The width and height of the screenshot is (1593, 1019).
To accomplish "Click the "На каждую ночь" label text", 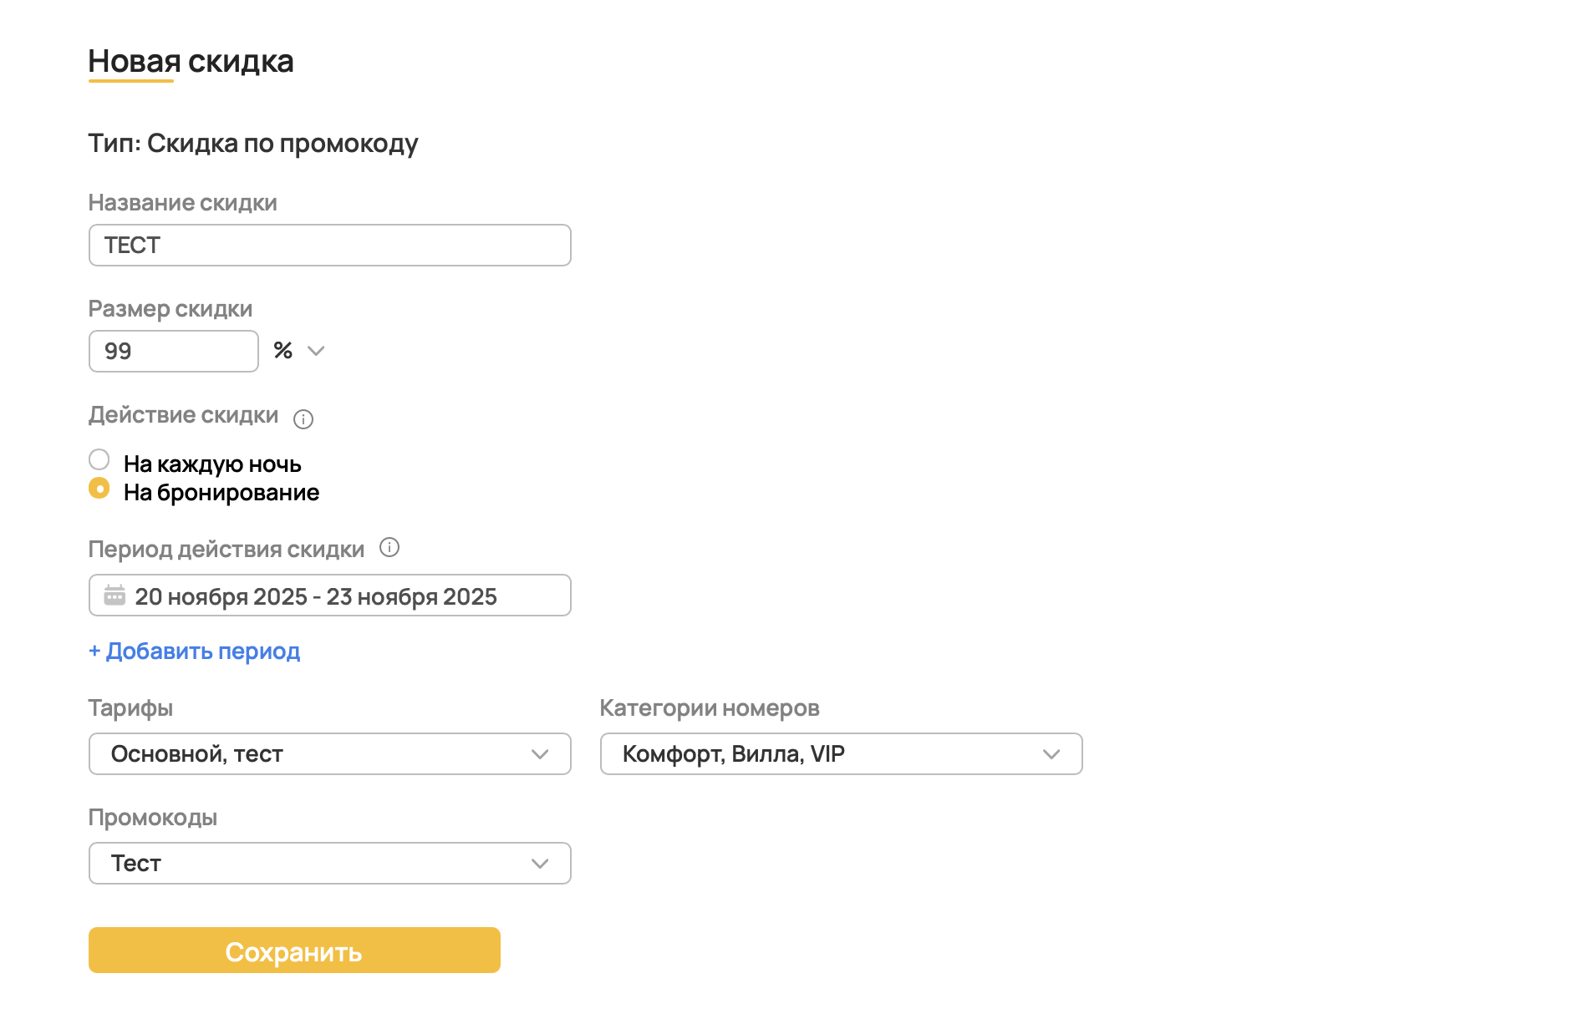I will click(212, 464).
